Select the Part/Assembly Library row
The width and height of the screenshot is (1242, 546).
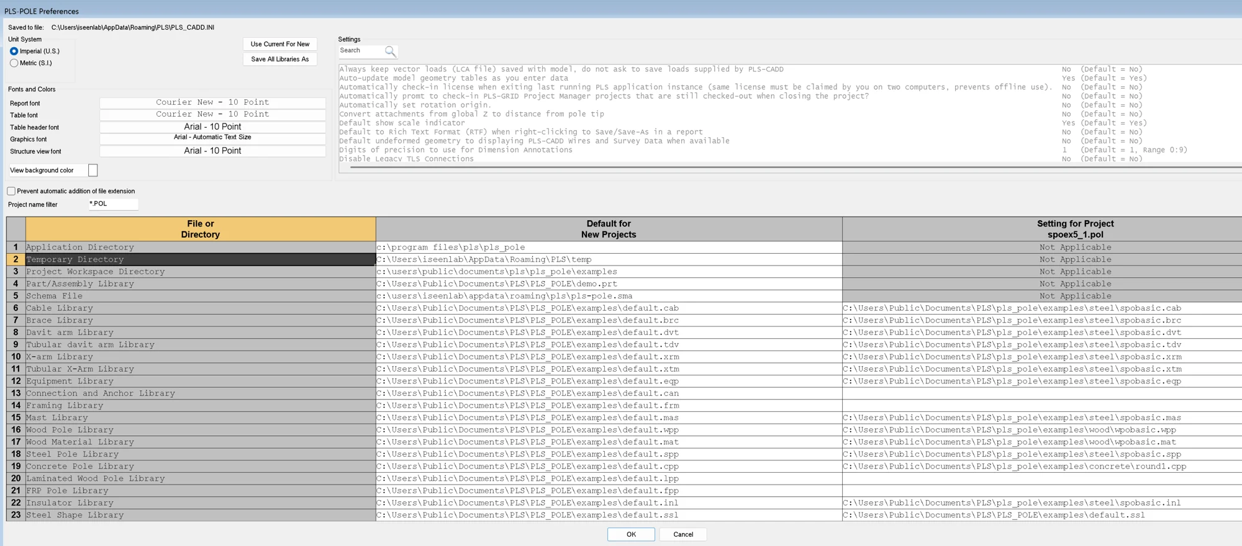coord(201,284)
